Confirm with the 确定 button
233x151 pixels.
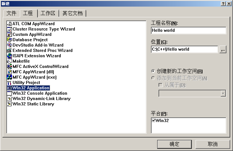(x=175, y=144)
